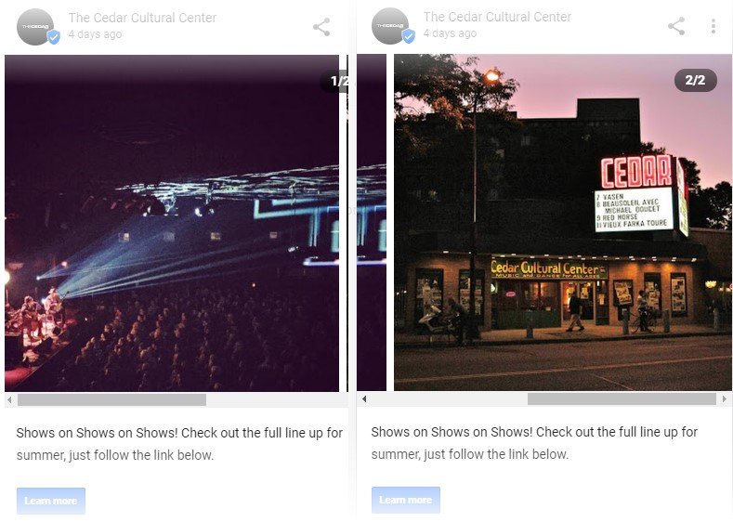
Task: Click Learn more button on right post
Action: [x=406, y=500]
